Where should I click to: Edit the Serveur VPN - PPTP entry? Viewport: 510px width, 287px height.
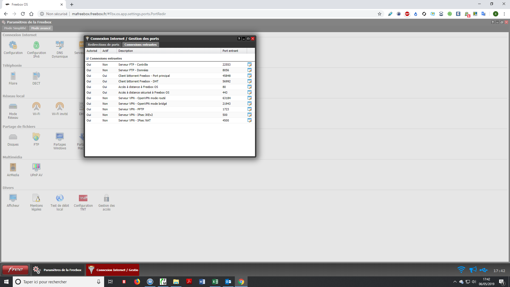(x=249, y=109)
